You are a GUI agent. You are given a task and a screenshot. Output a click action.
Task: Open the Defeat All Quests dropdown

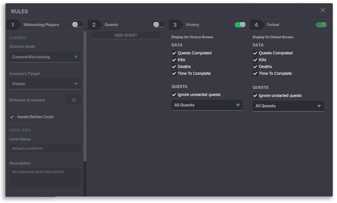[288, 106]
